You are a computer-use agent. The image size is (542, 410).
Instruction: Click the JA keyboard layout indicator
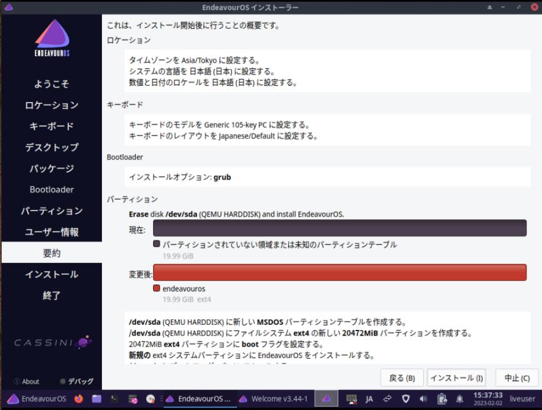click(369, 399)
